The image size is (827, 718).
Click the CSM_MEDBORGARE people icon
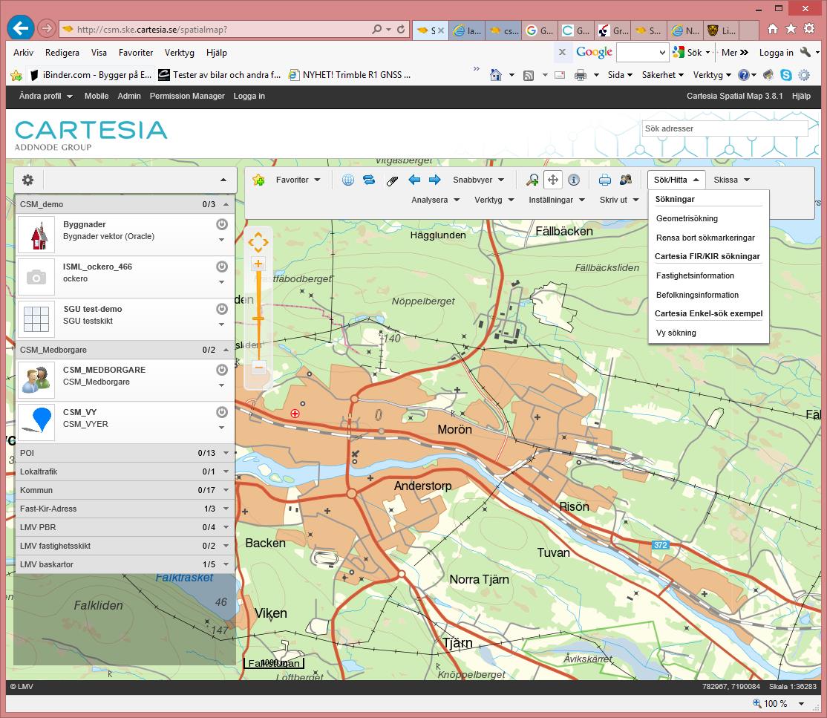point(36,380)
